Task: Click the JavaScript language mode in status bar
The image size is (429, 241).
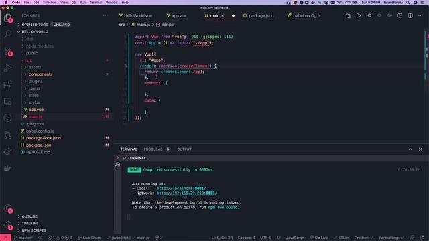Action: point(295,238)
